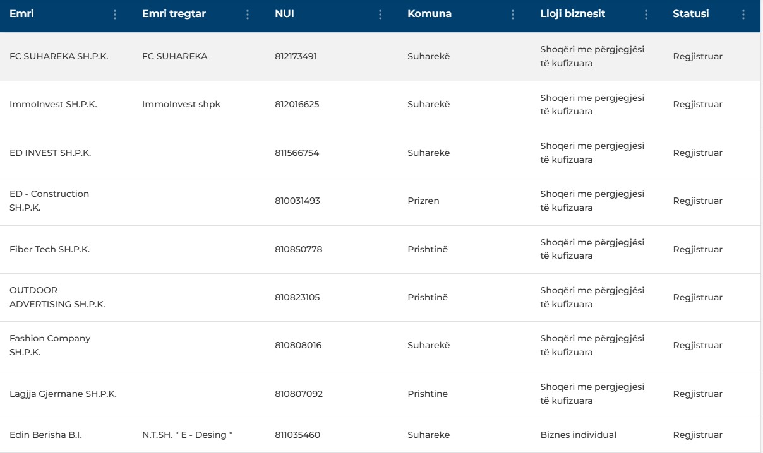Click NUI 812173491

coord(296,56)
